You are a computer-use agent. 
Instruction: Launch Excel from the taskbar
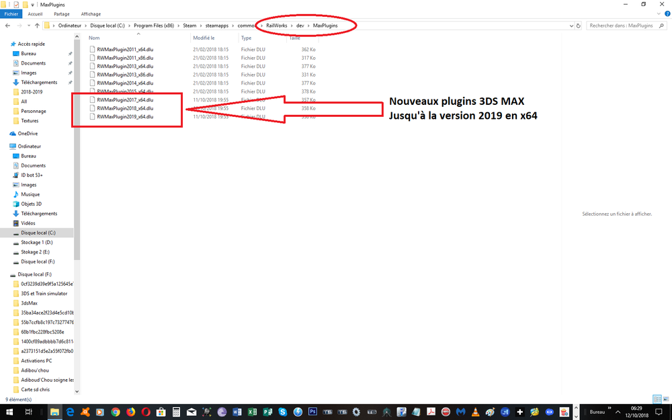[252, 413]
